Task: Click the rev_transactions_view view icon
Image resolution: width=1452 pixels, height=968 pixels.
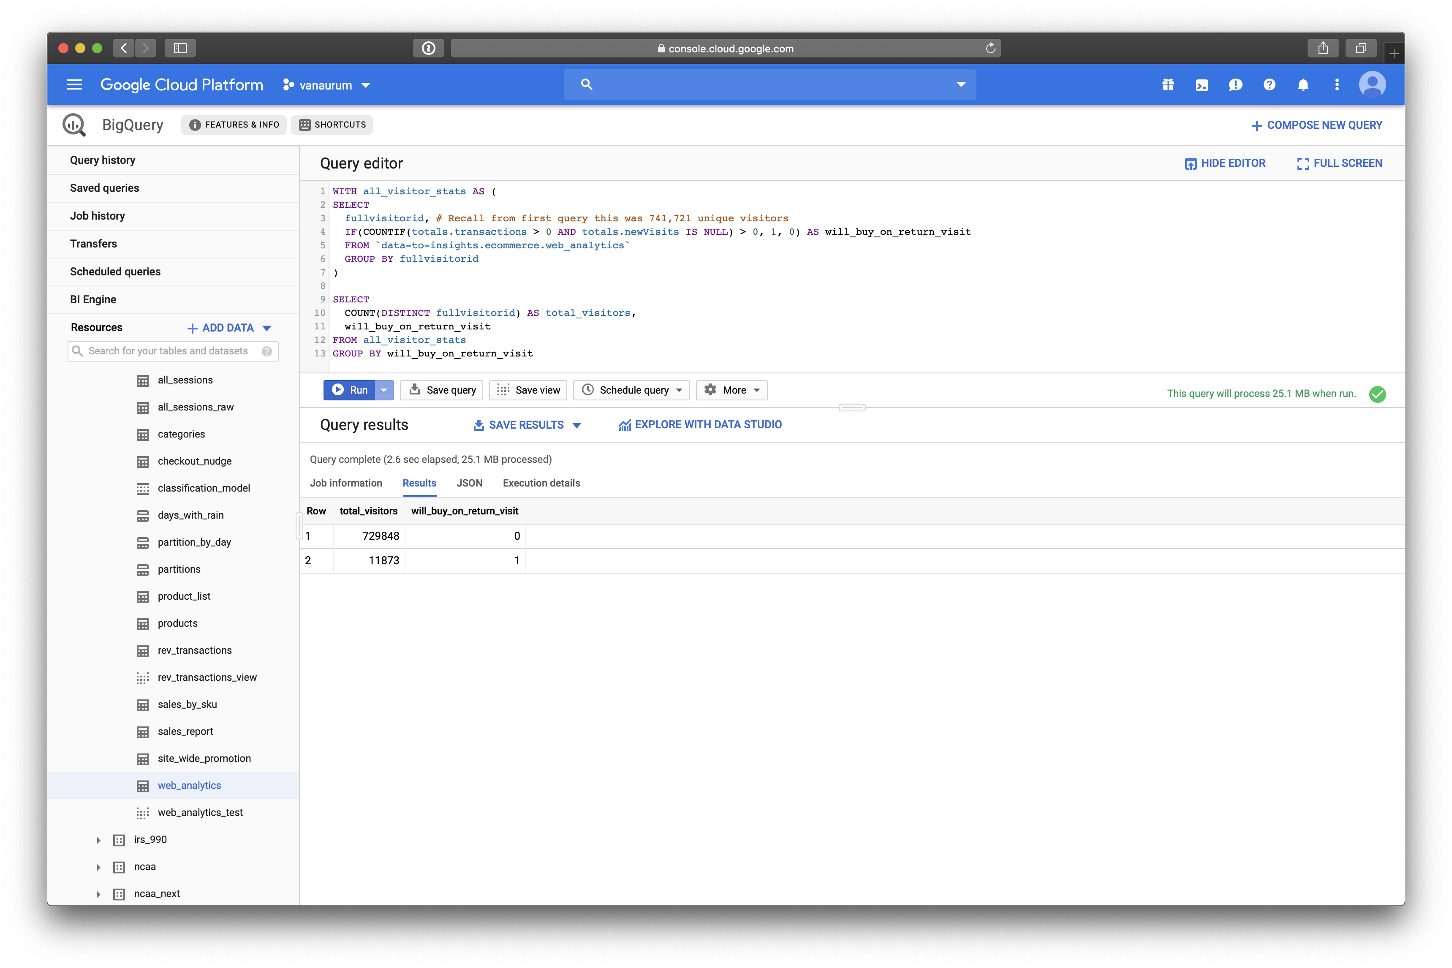Action: [x=143, y=678]
